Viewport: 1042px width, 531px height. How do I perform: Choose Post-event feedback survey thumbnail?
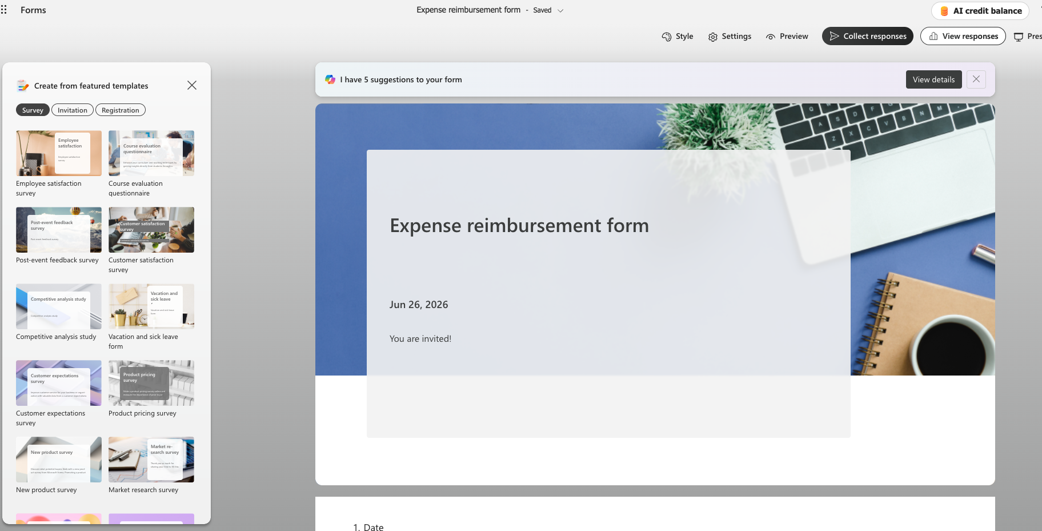(59, 230)
